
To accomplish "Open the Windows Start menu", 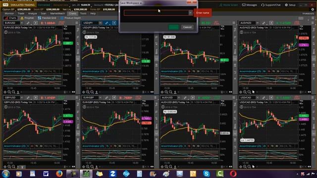I will (5, 174).
